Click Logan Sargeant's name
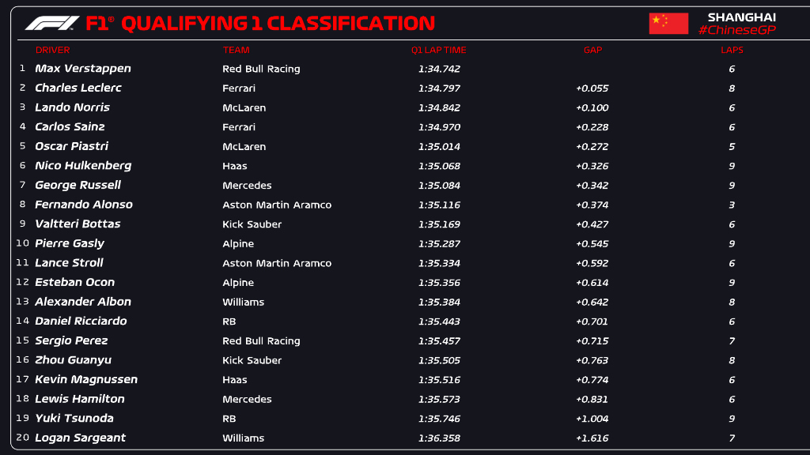Viewport: 810px width, 455px height. coord(81,438)
